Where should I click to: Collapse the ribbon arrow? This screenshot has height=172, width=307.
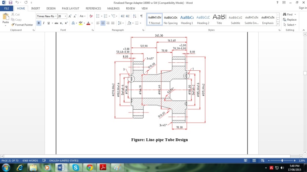pyautogui.click(x=304, y=30)
